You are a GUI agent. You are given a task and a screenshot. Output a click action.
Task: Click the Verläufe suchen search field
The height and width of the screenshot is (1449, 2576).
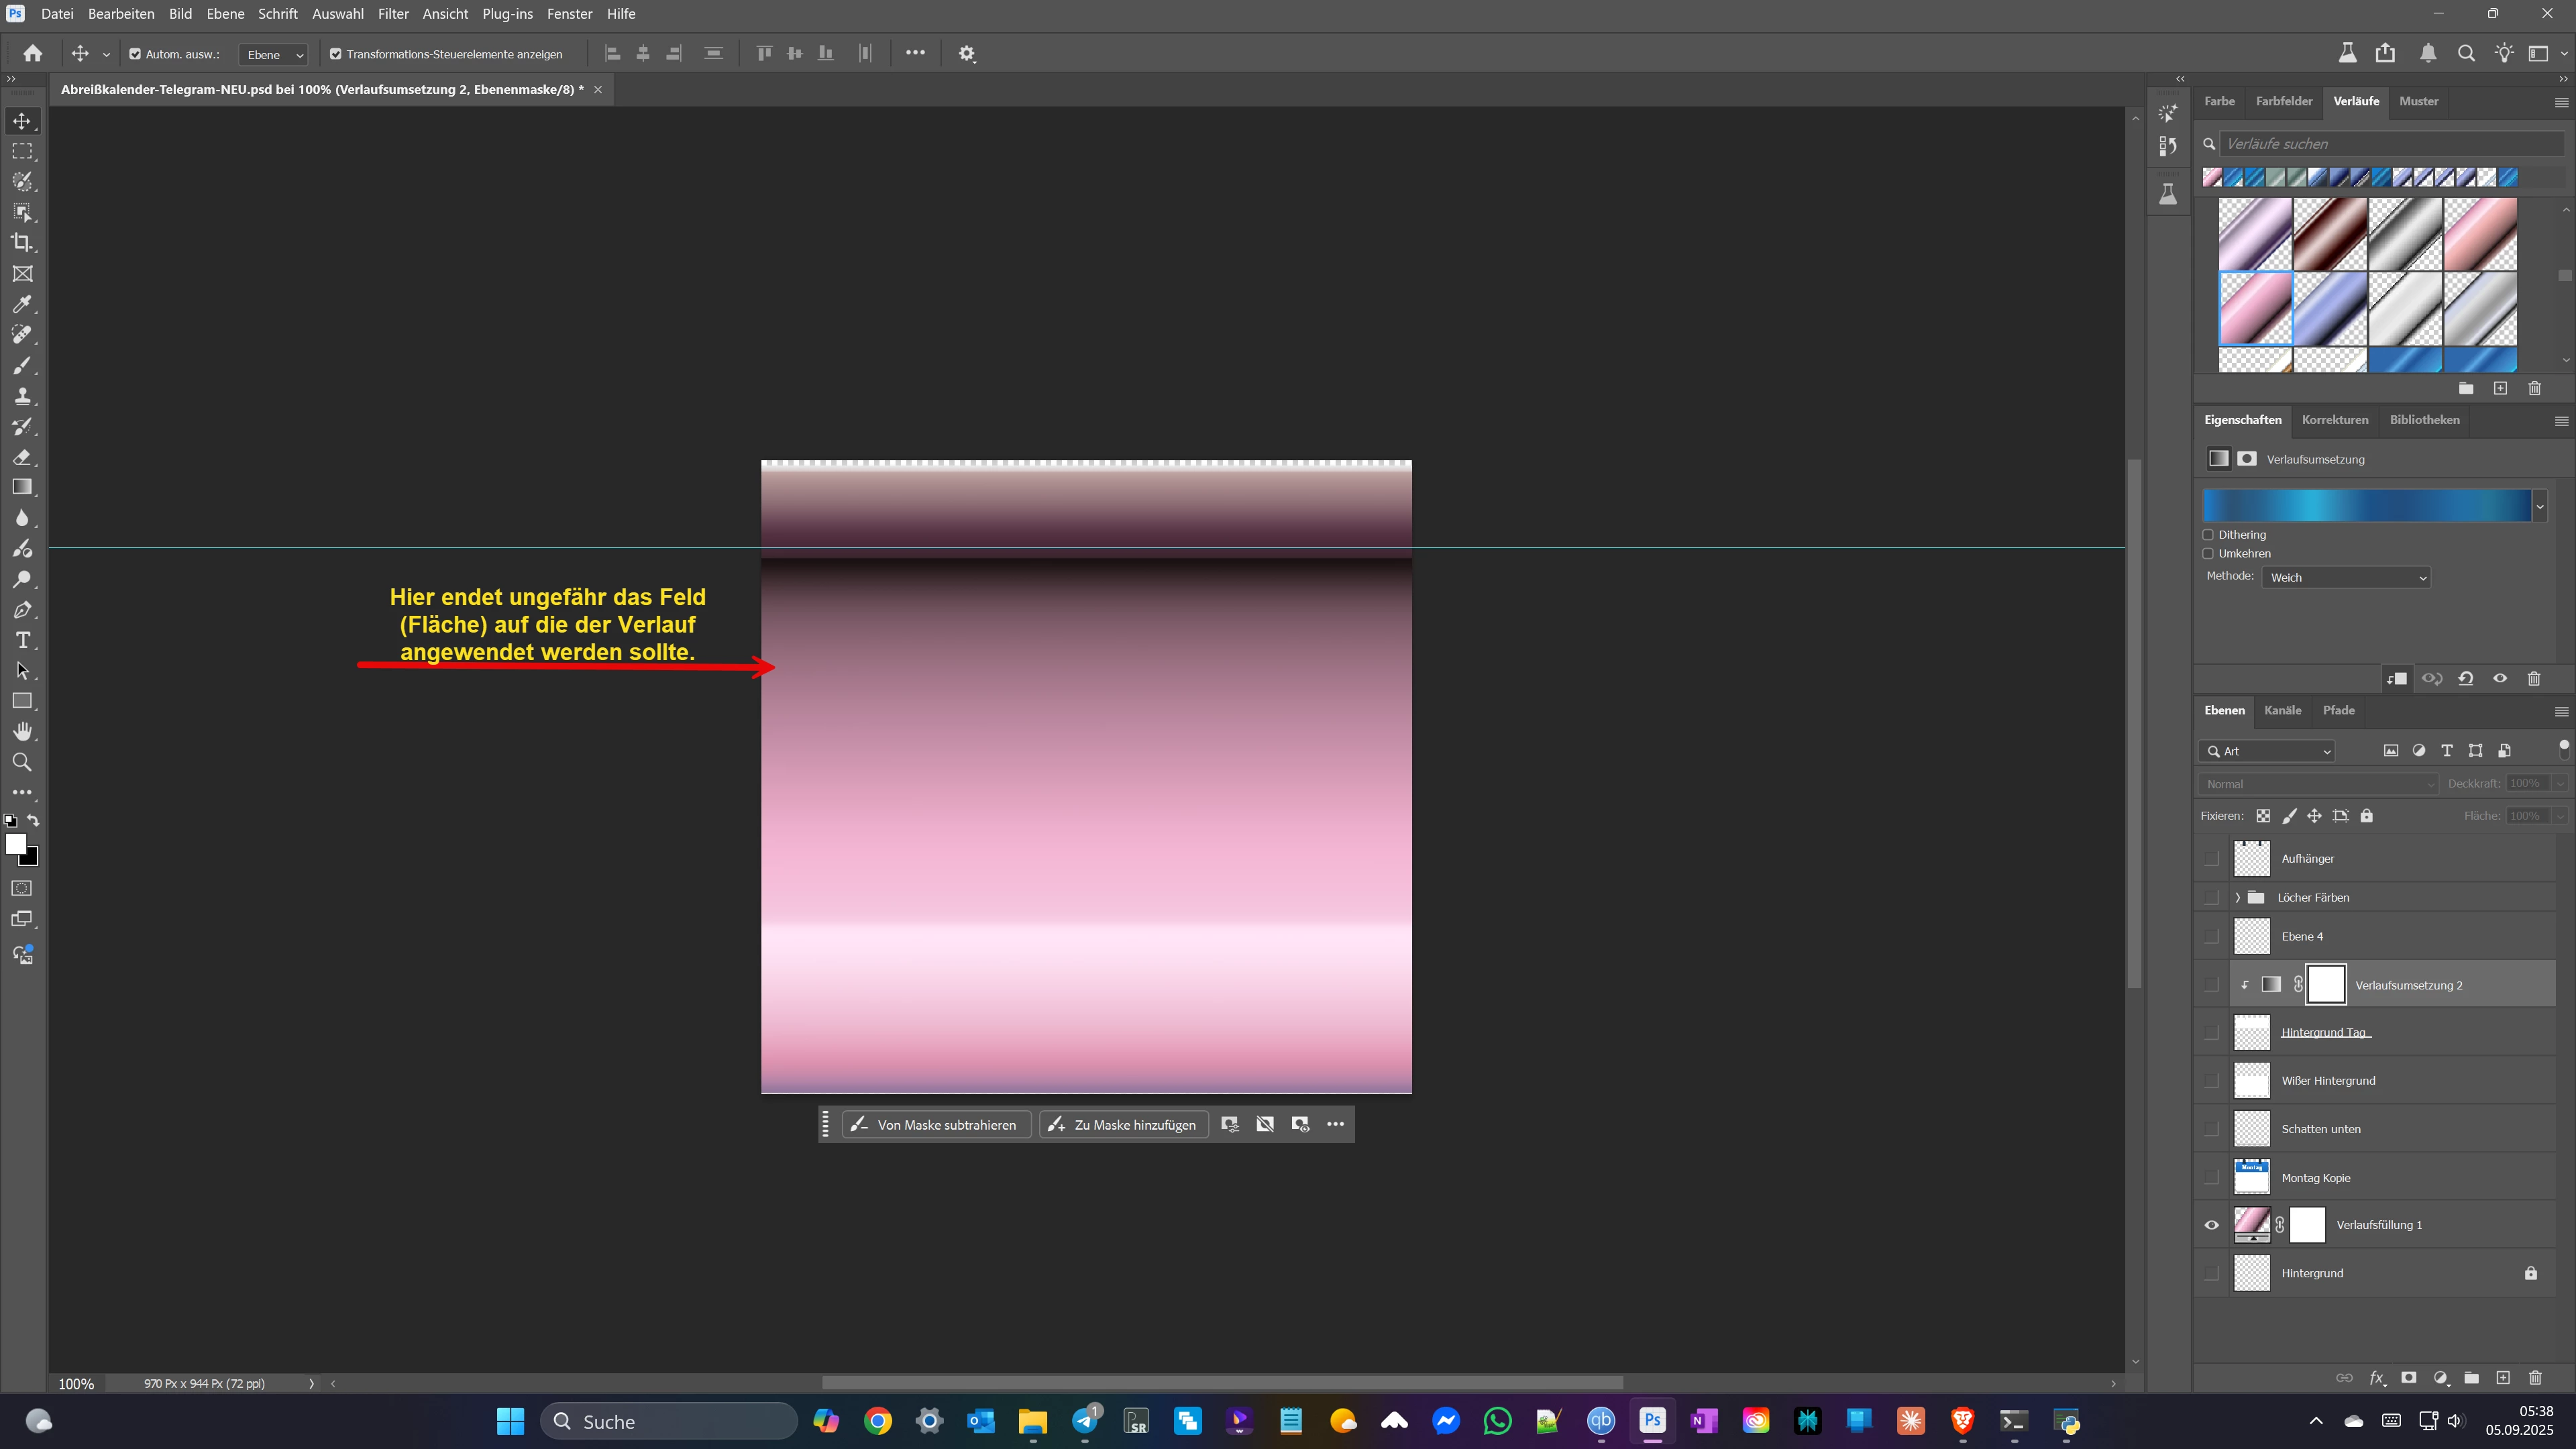click(2390, 144)
